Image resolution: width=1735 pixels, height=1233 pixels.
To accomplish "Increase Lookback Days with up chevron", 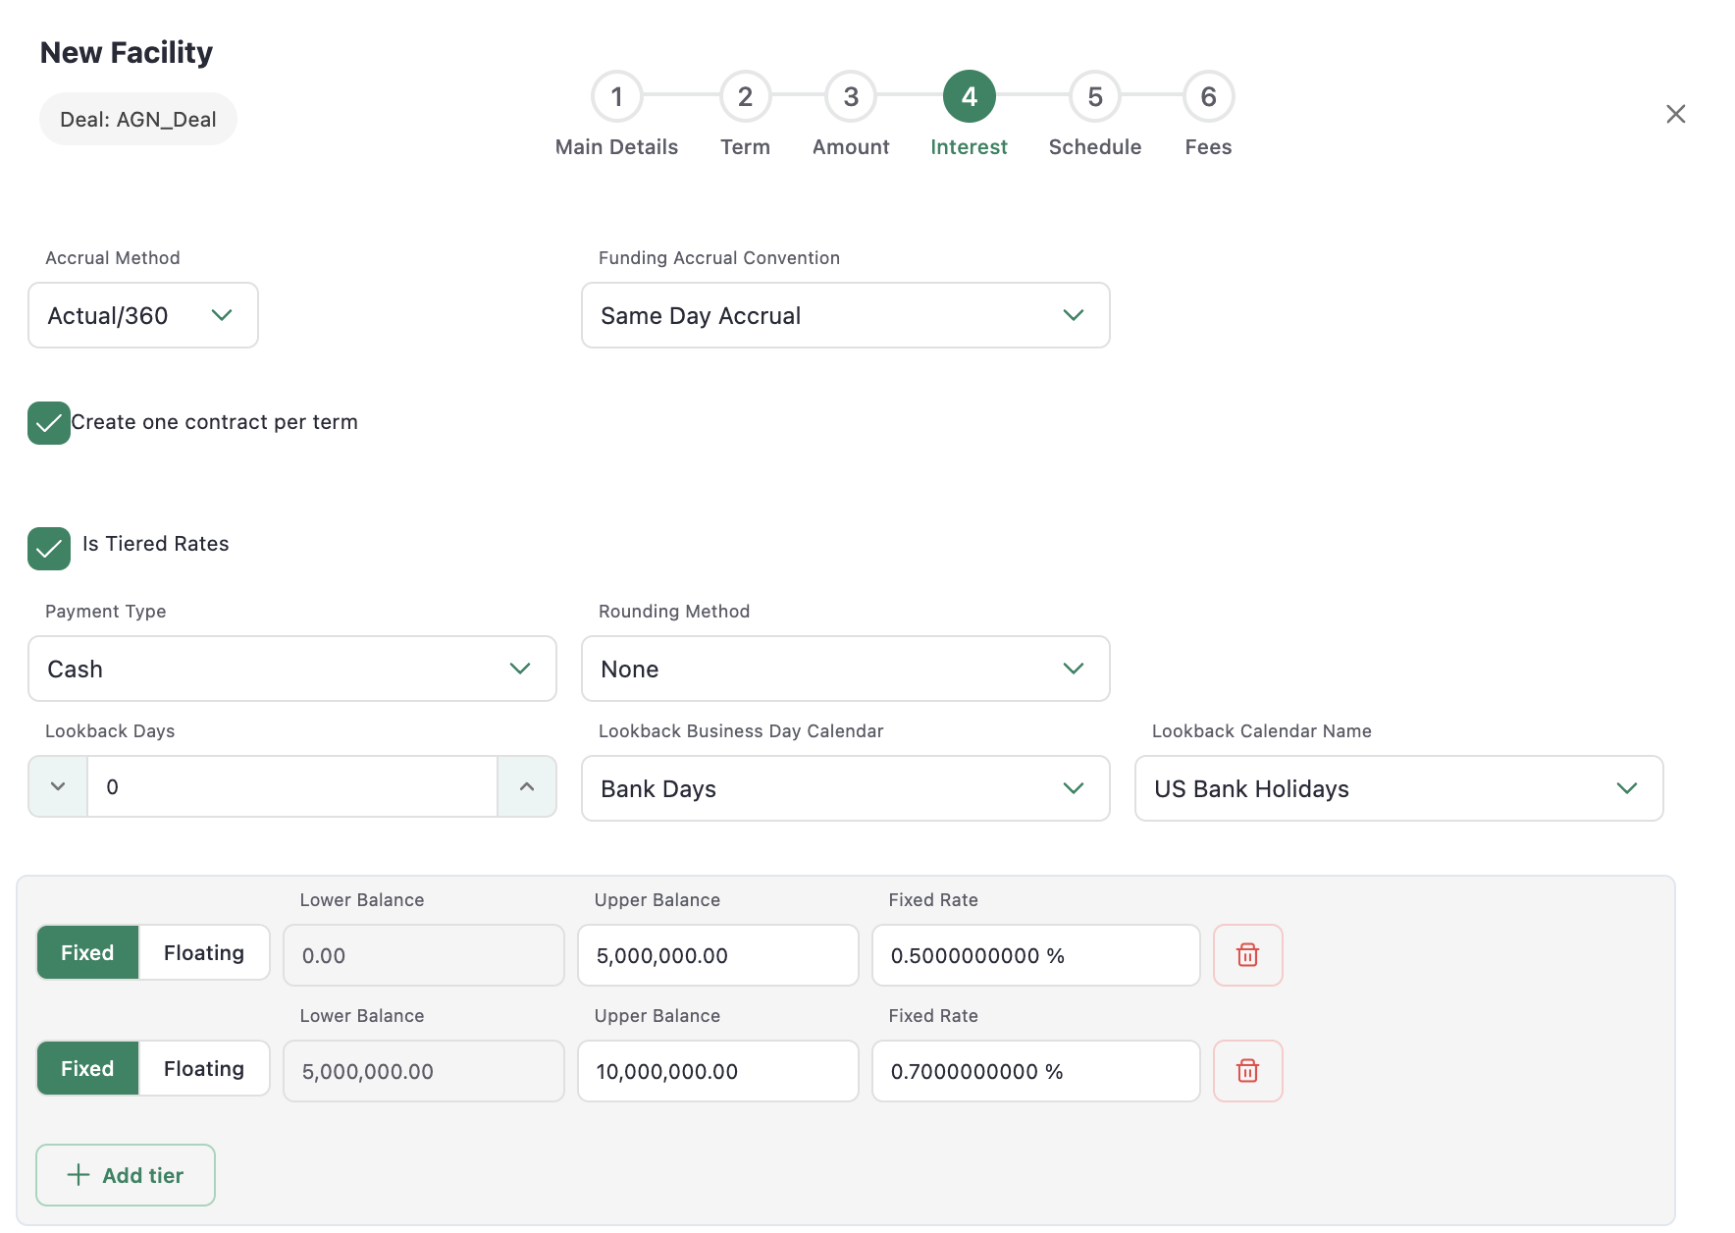I will click(527, 786).
